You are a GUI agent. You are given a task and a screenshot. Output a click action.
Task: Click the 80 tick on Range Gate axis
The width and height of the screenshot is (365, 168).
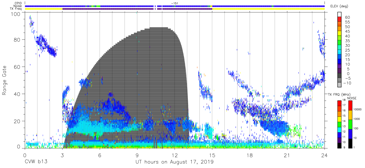pos(17,40)
